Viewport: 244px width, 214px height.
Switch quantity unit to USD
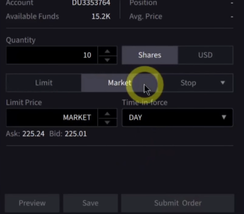click(x=205, y=55)
